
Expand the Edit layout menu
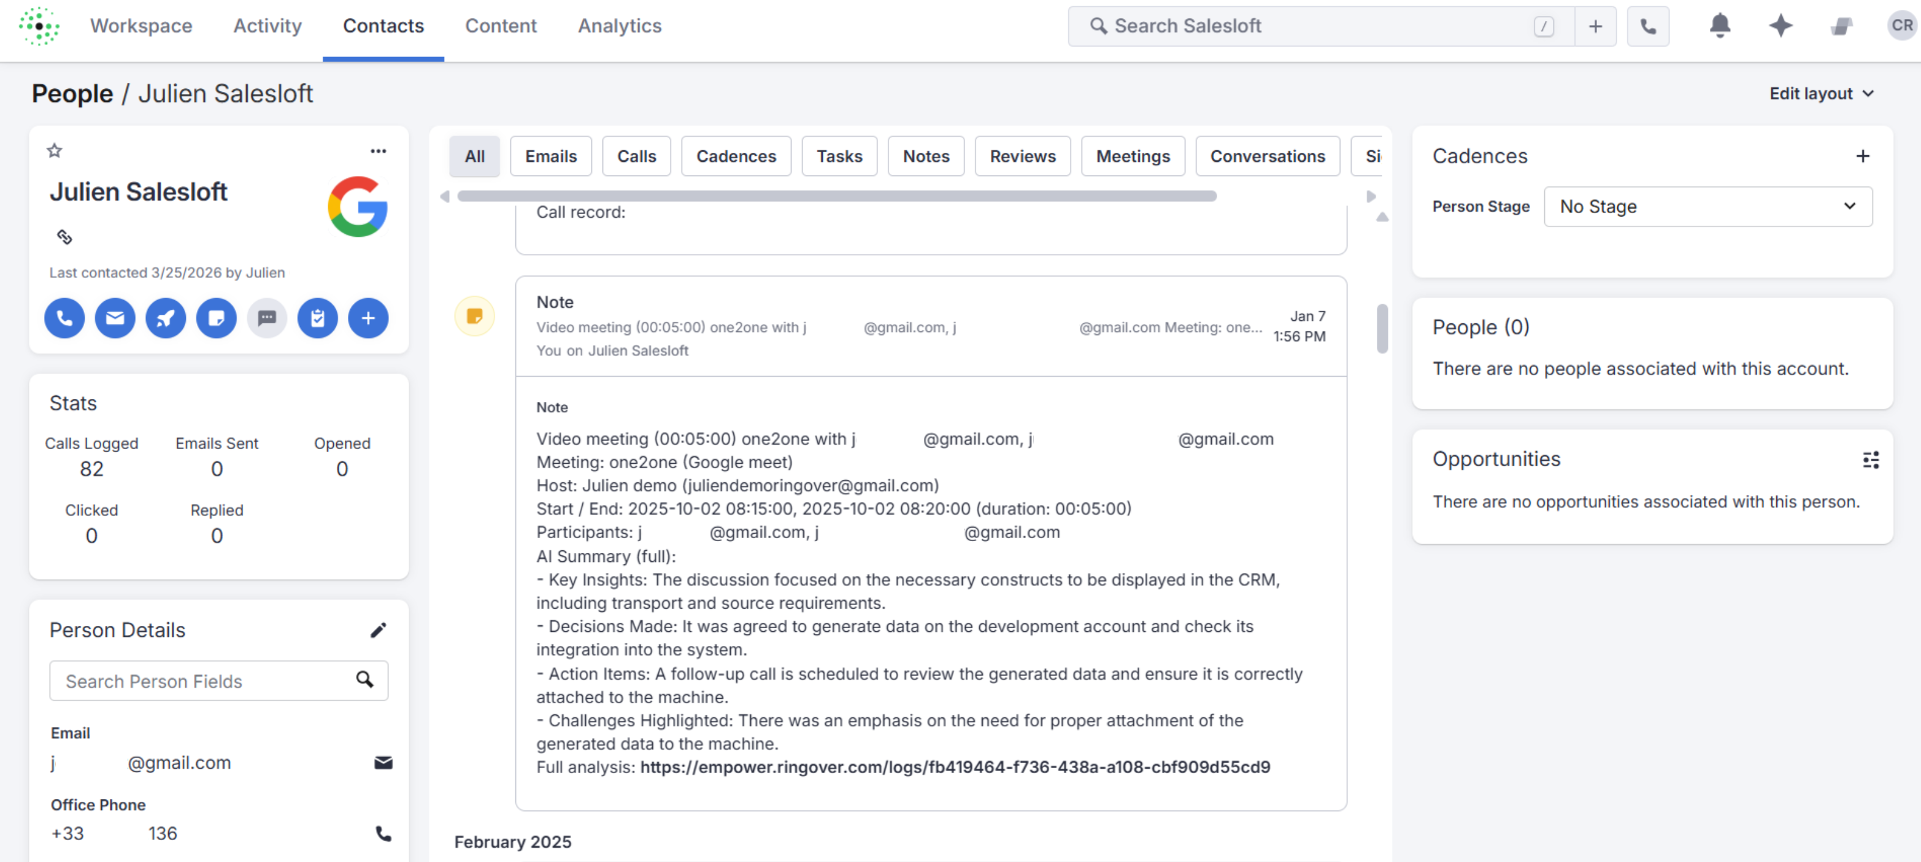point(1822,93)
